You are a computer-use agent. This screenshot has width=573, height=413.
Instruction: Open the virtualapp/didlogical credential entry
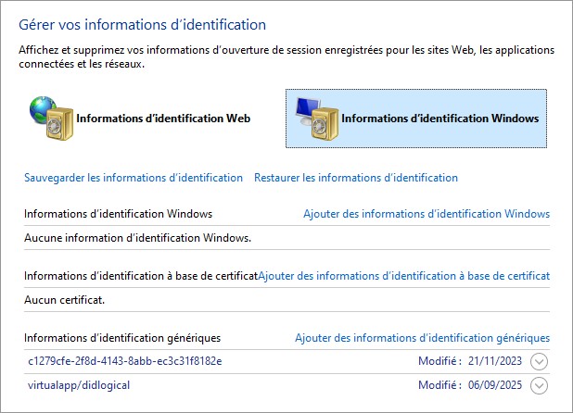click(x=79, y=385)
